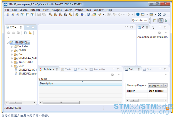This screenshot has height=118, width=175.
Task: Switch to the Static Stack Analyzer tab
Action: [149, 69]
